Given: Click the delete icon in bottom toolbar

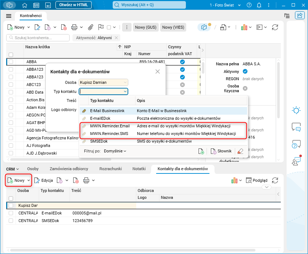Looking at the screenshot, I should click(76, 180).
